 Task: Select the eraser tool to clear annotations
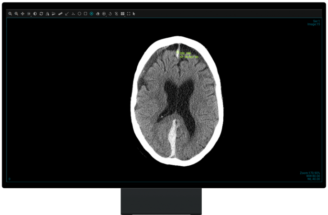[x=98, y=14]
